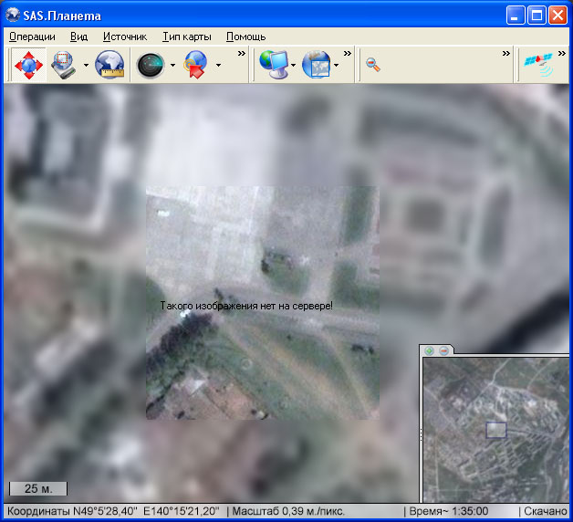Open dropdown arrow next to map type icon
Viewport: 573px width, 522px height.
[x=337, y=66]
